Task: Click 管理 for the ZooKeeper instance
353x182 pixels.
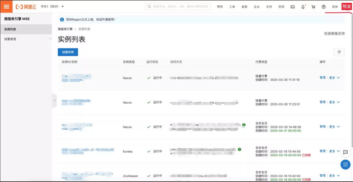Action: pyautogui.click(x=323, y=175)
